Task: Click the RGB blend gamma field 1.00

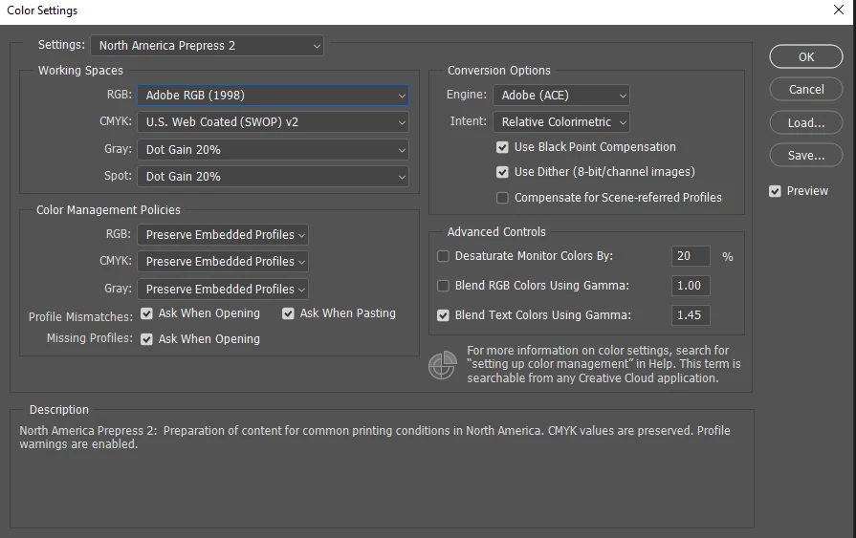Action: tap(691, 286)
